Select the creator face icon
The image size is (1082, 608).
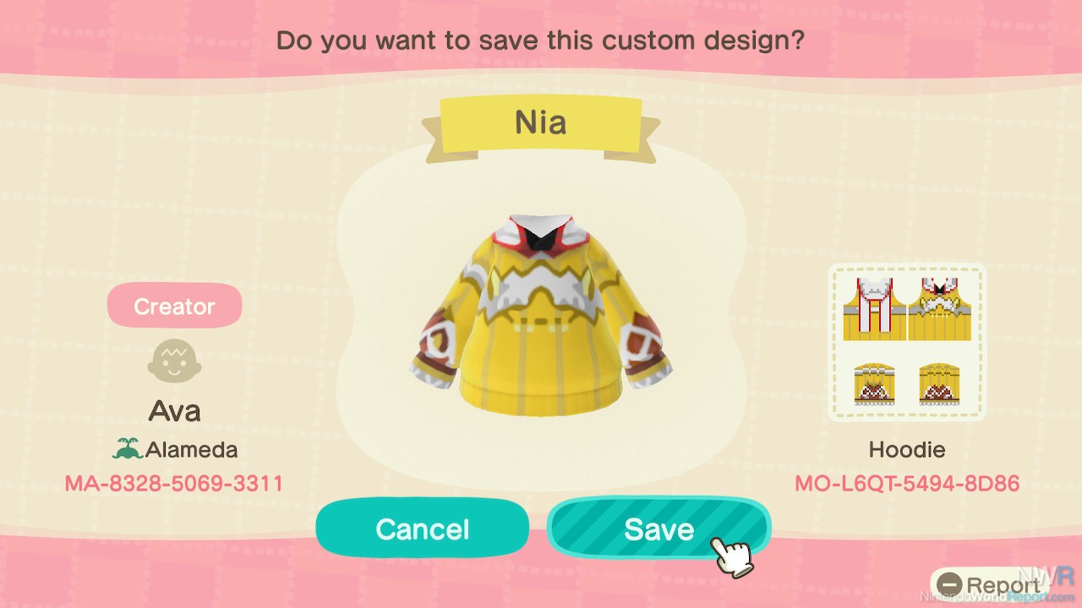click(x=174, y=361)
